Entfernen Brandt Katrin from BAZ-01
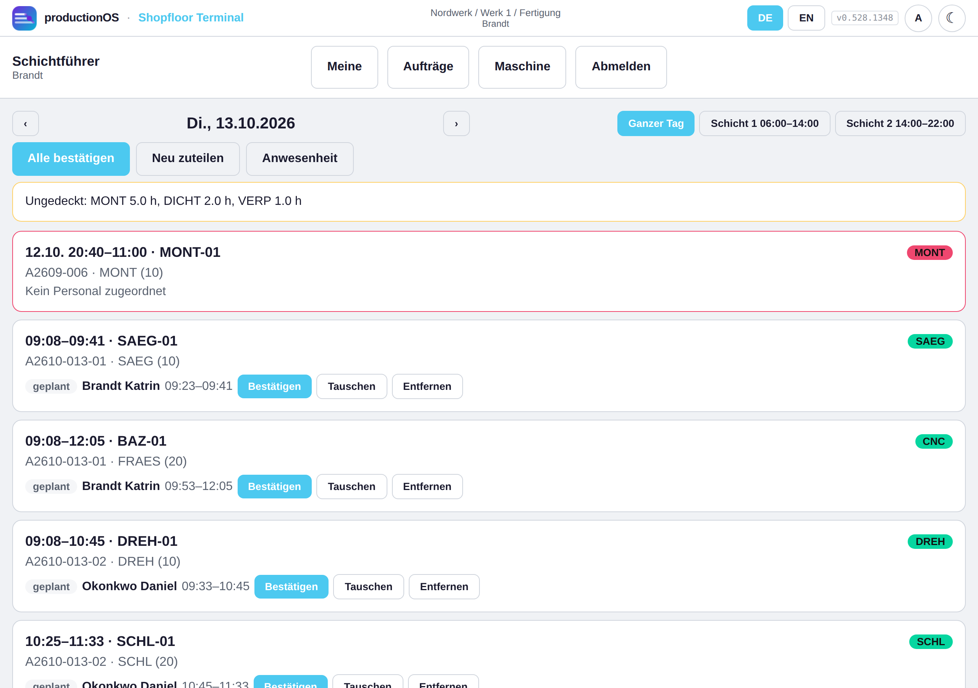The width and height of the screenshot is (978, 688). pos(427,486)
